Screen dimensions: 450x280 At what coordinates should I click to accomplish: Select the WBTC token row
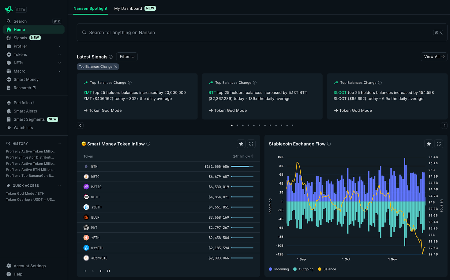coord(168,177)
